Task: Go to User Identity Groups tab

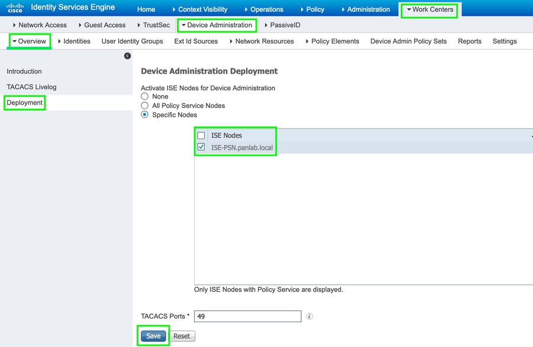Action: click(x=133, y=41)
